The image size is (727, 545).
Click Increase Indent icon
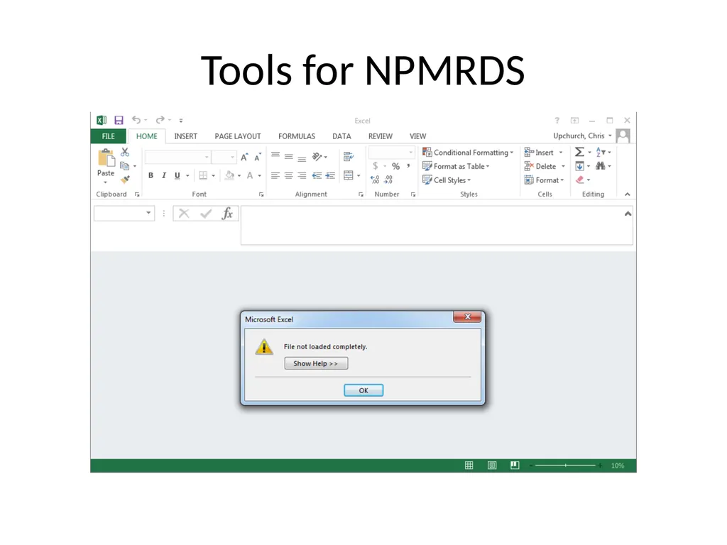tap(330, 176)
